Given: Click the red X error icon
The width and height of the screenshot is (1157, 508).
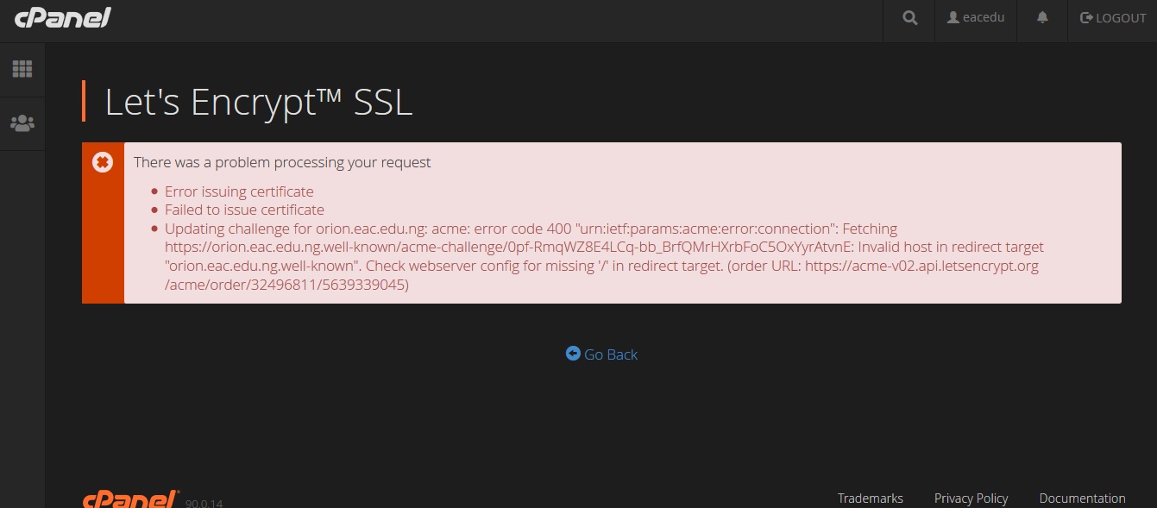Looking at the screenshot, I should [103, 162].
